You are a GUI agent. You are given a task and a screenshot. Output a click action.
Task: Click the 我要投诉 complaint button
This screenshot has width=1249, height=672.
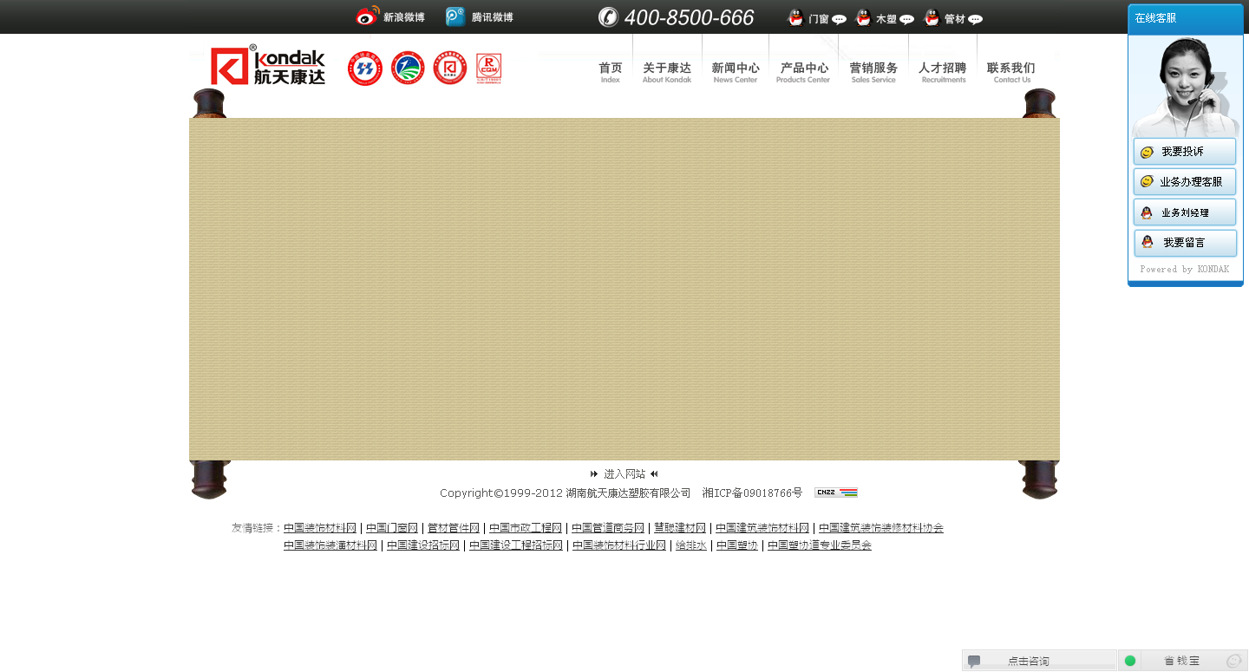(x=1184, y=152)
